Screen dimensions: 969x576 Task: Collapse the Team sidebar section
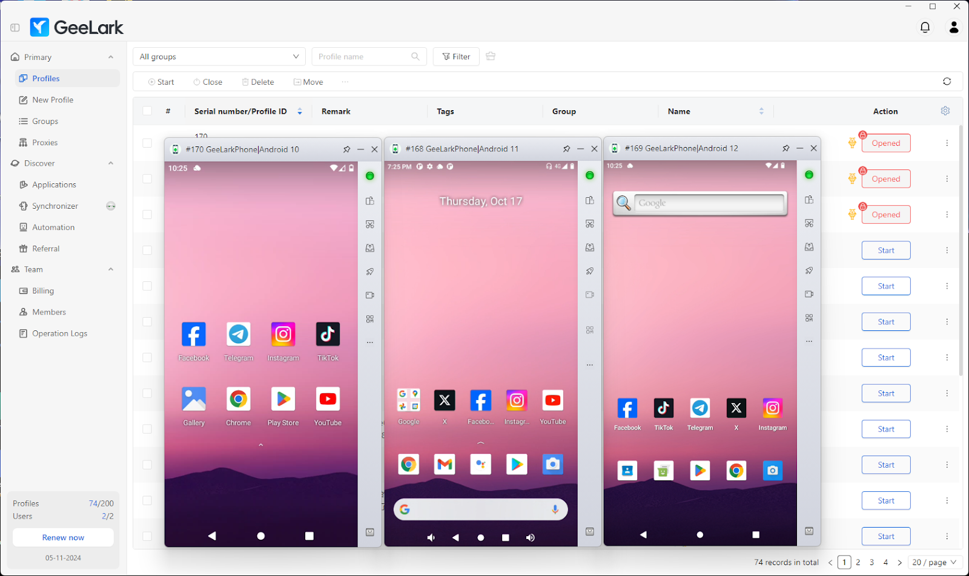(111, 269)
